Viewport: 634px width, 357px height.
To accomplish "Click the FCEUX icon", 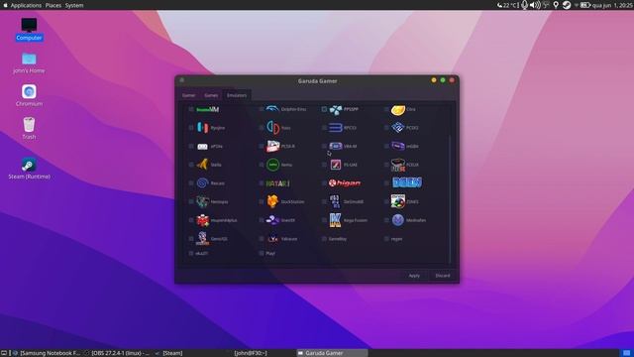I will point(398,165).
